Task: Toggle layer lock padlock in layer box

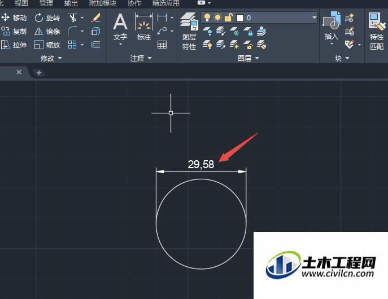Action: tap(228, 17)
